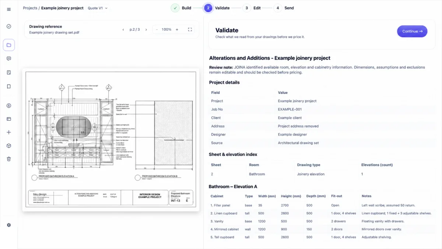The width and height of the screenshot is (442, 249).
Task: Go to previous drawing page
Action: point(123,29)
